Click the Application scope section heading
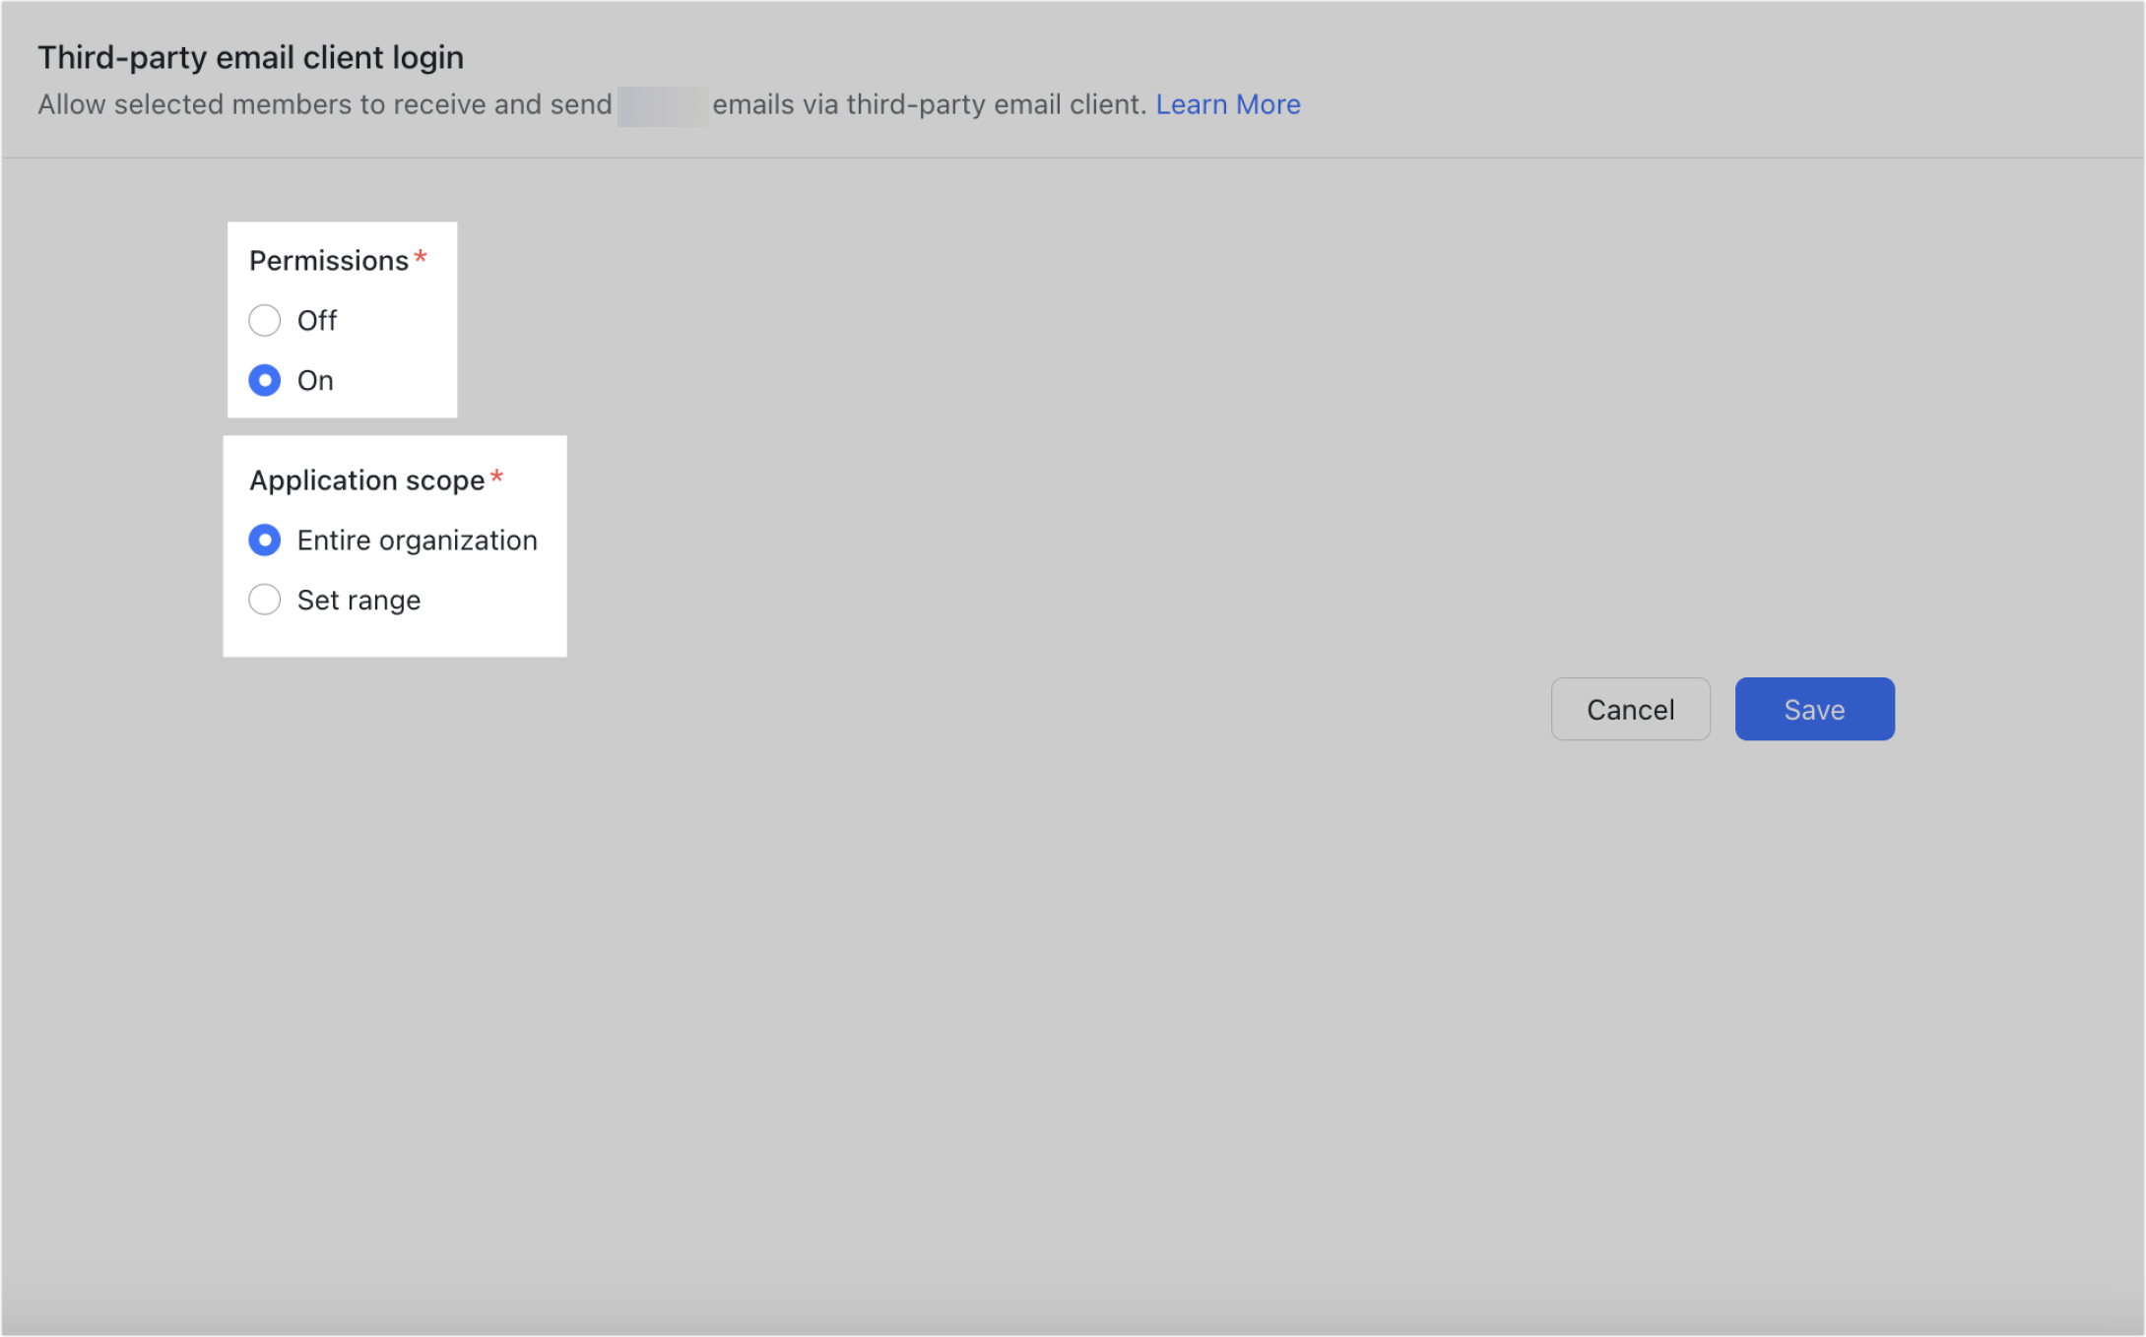This screenshot has width=2146, height=1337. [x=366, y=479]
